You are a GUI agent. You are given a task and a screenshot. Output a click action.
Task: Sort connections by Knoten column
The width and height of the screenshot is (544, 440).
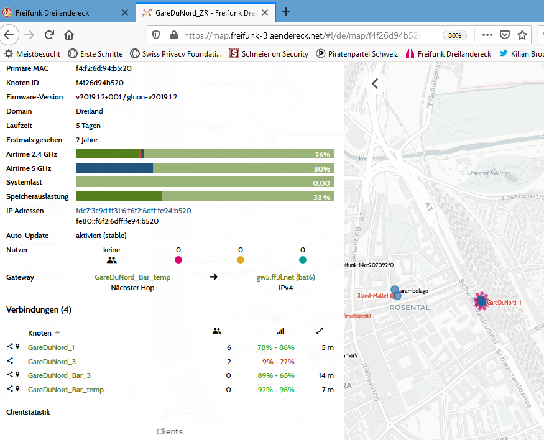click(44, 333)
